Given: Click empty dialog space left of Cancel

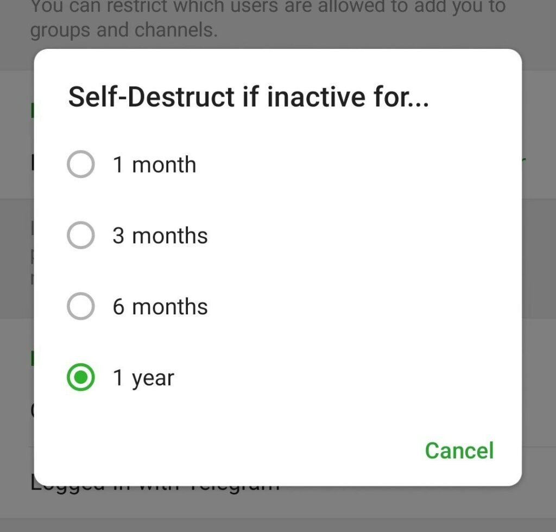Looking at the screenshot, I should (x=217, y=451).
